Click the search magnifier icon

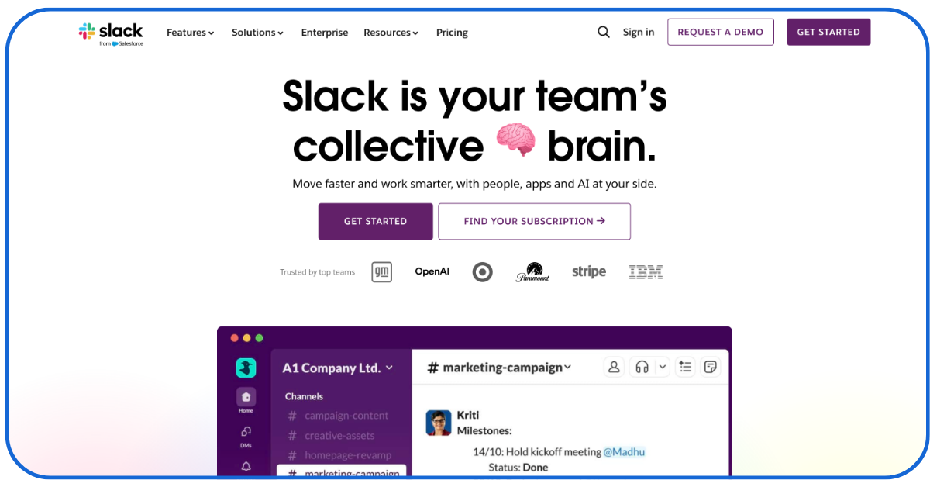tap(603, 32)
